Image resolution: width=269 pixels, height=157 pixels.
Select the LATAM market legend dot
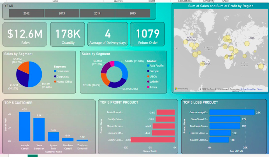pyautogui.click(x=148, y=82)
